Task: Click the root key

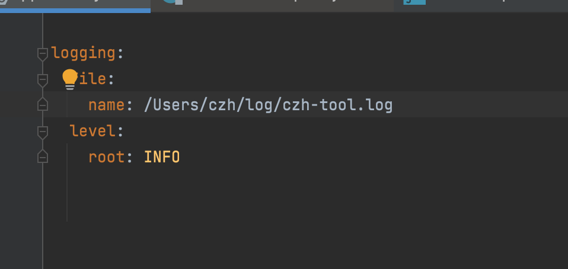Action: [x=106, y=157]
